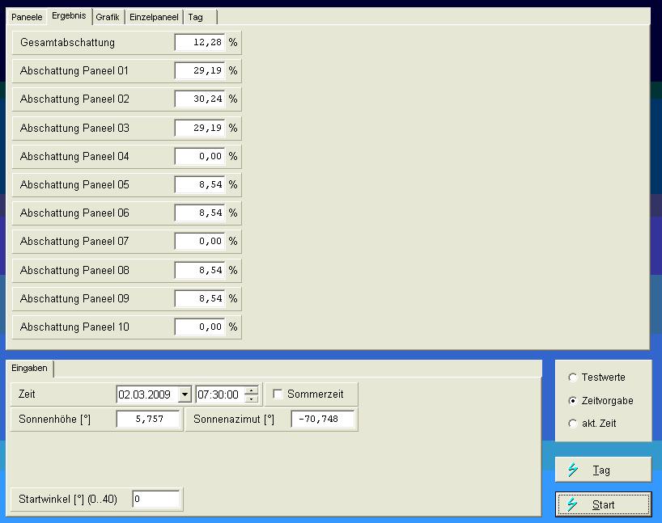The width and height of the screenshot is (662, 523).
Task: Decrease time with the spinner down arrow
Action: tap(252, 399)
